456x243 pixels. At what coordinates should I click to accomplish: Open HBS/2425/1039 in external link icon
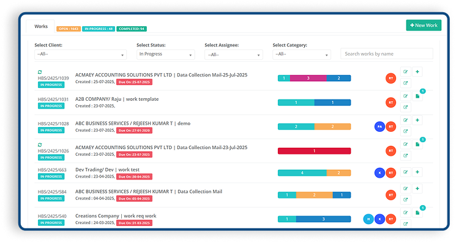[405, 83]
